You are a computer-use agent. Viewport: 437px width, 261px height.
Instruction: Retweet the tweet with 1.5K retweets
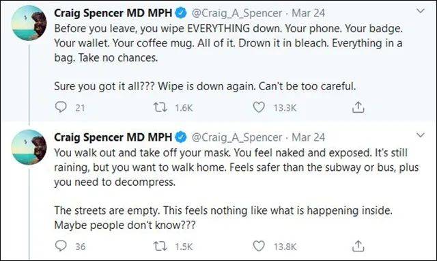click(160, 246)
